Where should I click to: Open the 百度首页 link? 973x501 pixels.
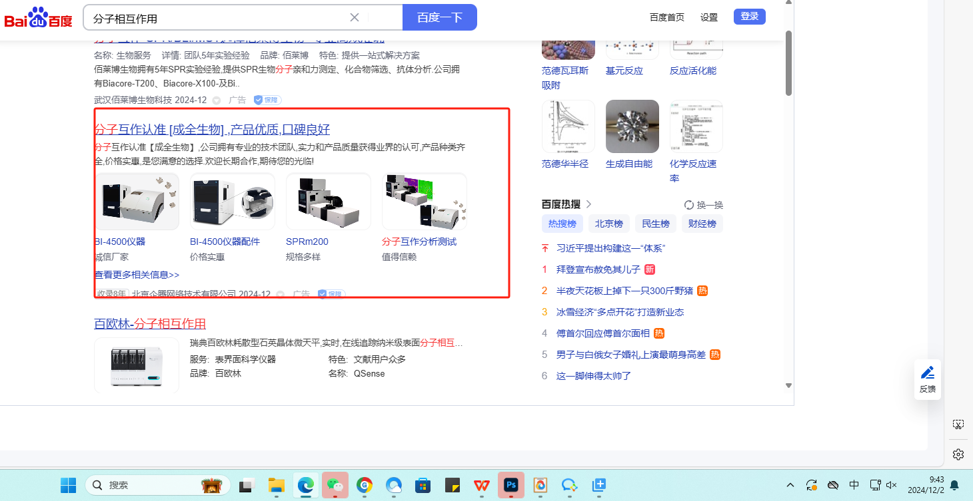pos(667,17)
